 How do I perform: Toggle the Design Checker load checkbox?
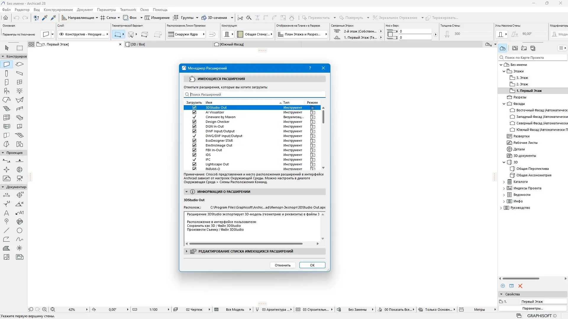tap(194, 122)
